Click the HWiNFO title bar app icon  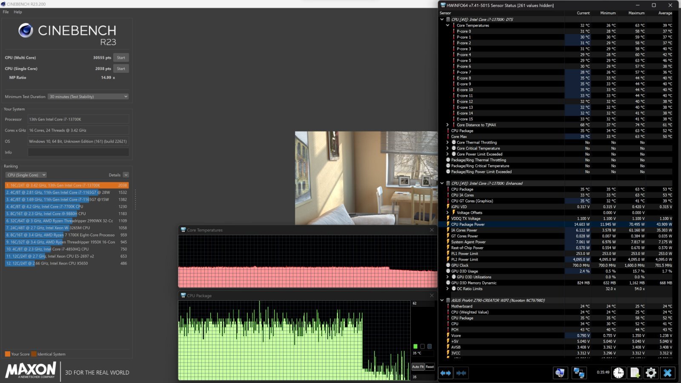[443, 5]
